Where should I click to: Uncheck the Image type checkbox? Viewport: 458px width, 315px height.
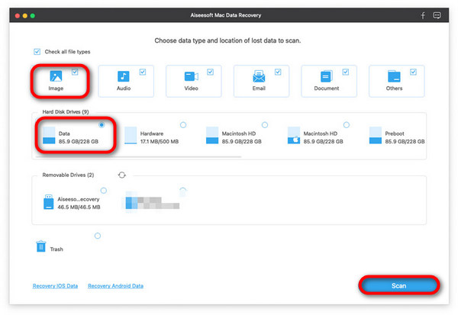75,72
